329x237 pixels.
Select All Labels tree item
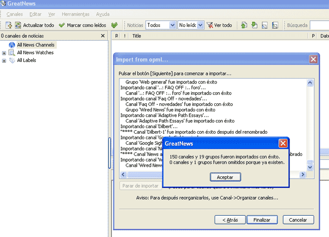(x=26, y=60)
